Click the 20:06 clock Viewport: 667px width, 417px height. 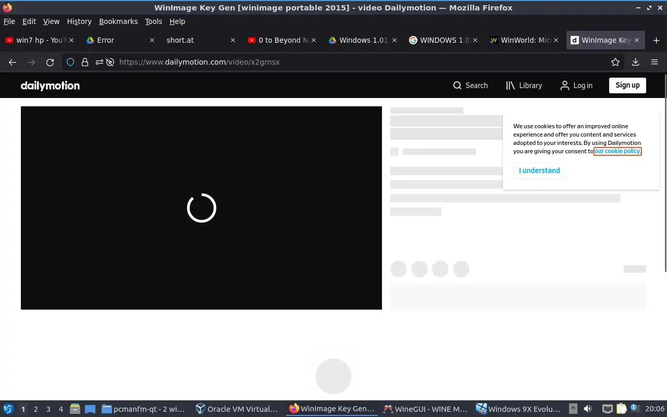pos(654,409)
